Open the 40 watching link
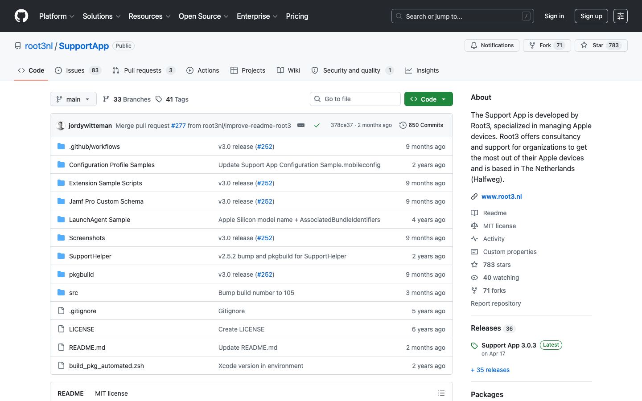This screenshot has width=642, height=401. point(501,278)
